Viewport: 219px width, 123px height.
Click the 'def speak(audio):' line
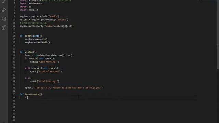[x=31, y=36]
